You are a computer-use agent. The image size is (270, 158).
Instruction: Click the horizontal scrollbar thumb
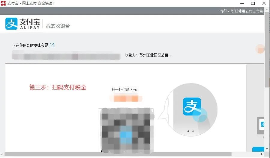tap(118, 154)
